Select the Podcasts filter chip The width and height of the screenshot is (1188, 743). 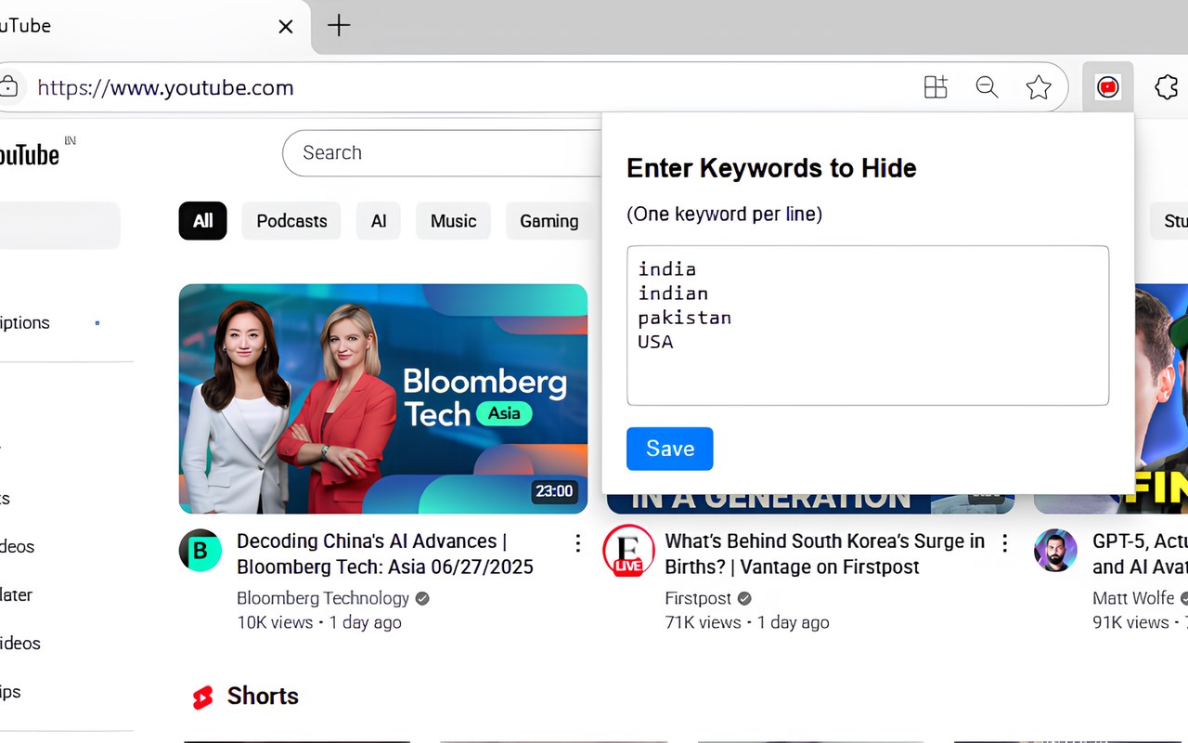[291, 221]
